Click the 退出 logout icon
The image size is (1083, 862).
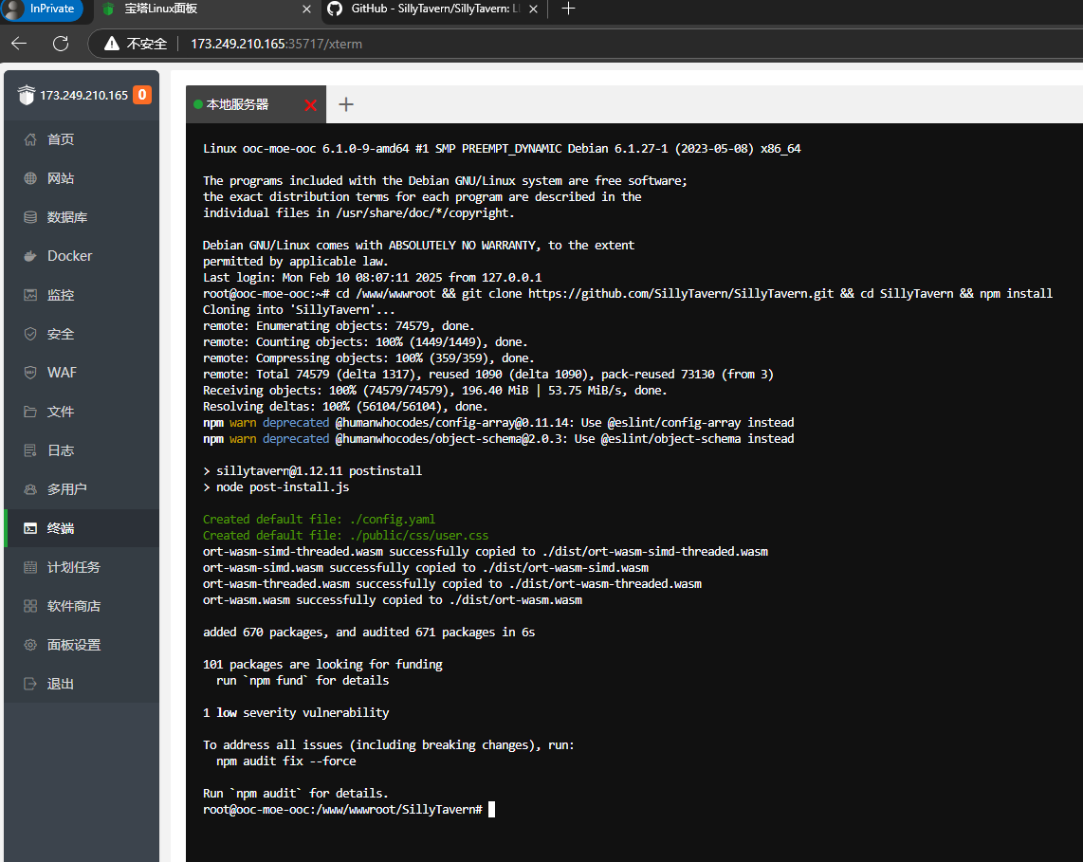tap(30, 684)
